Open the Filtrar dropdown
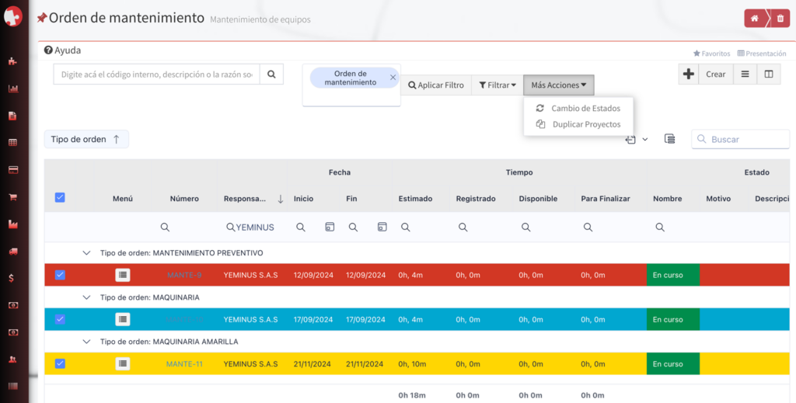 [x=497, y=85]
